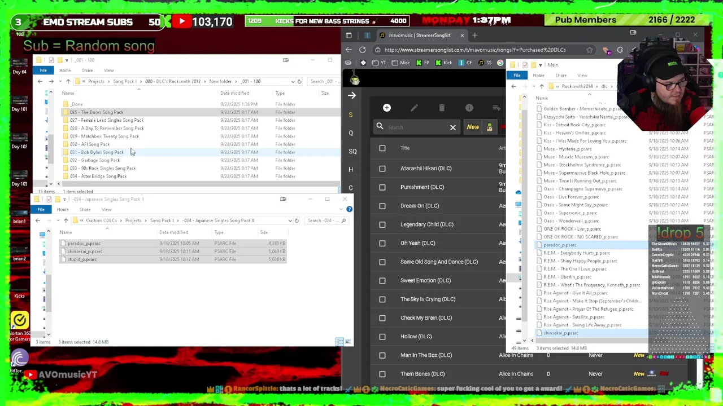
Task: Check the Hollow (DLC) checkbox
Action: (382, 337)
